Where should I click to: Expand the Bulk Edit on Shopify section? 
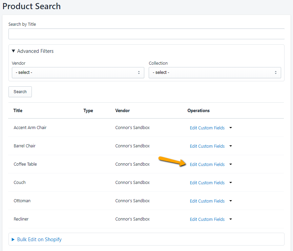(37, 239)
